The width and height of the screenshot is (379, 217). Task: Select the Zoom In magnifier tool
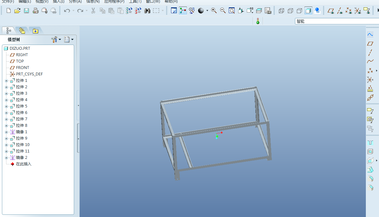click(x=214, y=10)
